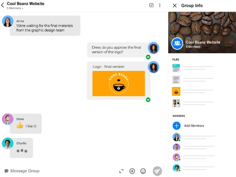The height and width of the screenshot is (177, 236).
Task: Expand the chat window with the fullscreen icon
Action: pos(121,171)
